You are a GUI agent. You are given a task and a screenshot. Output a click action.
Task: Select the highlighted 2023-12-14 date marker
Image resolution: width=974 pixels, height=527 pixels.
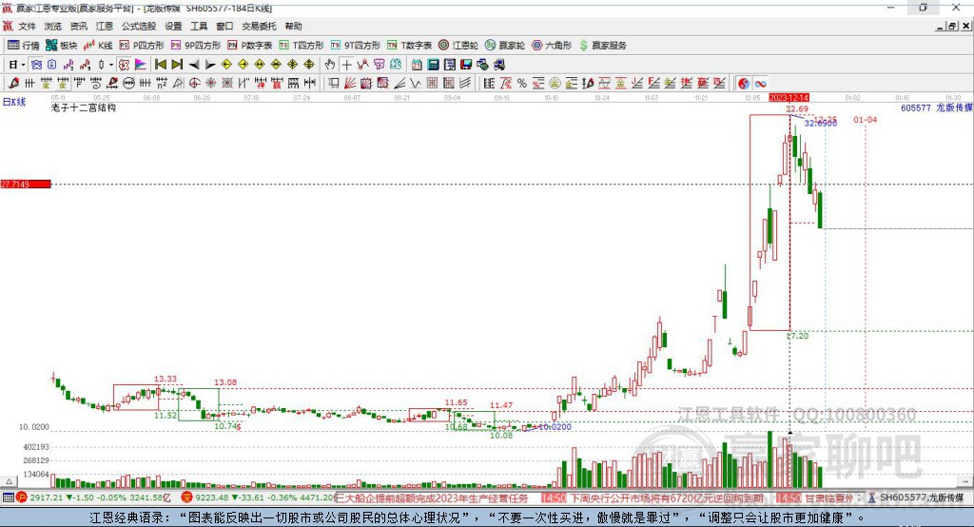click(789, 98)
